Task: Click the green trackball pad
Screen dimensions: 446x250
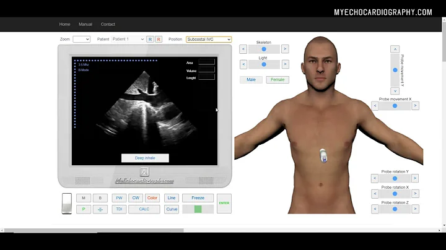Action: 198,209
